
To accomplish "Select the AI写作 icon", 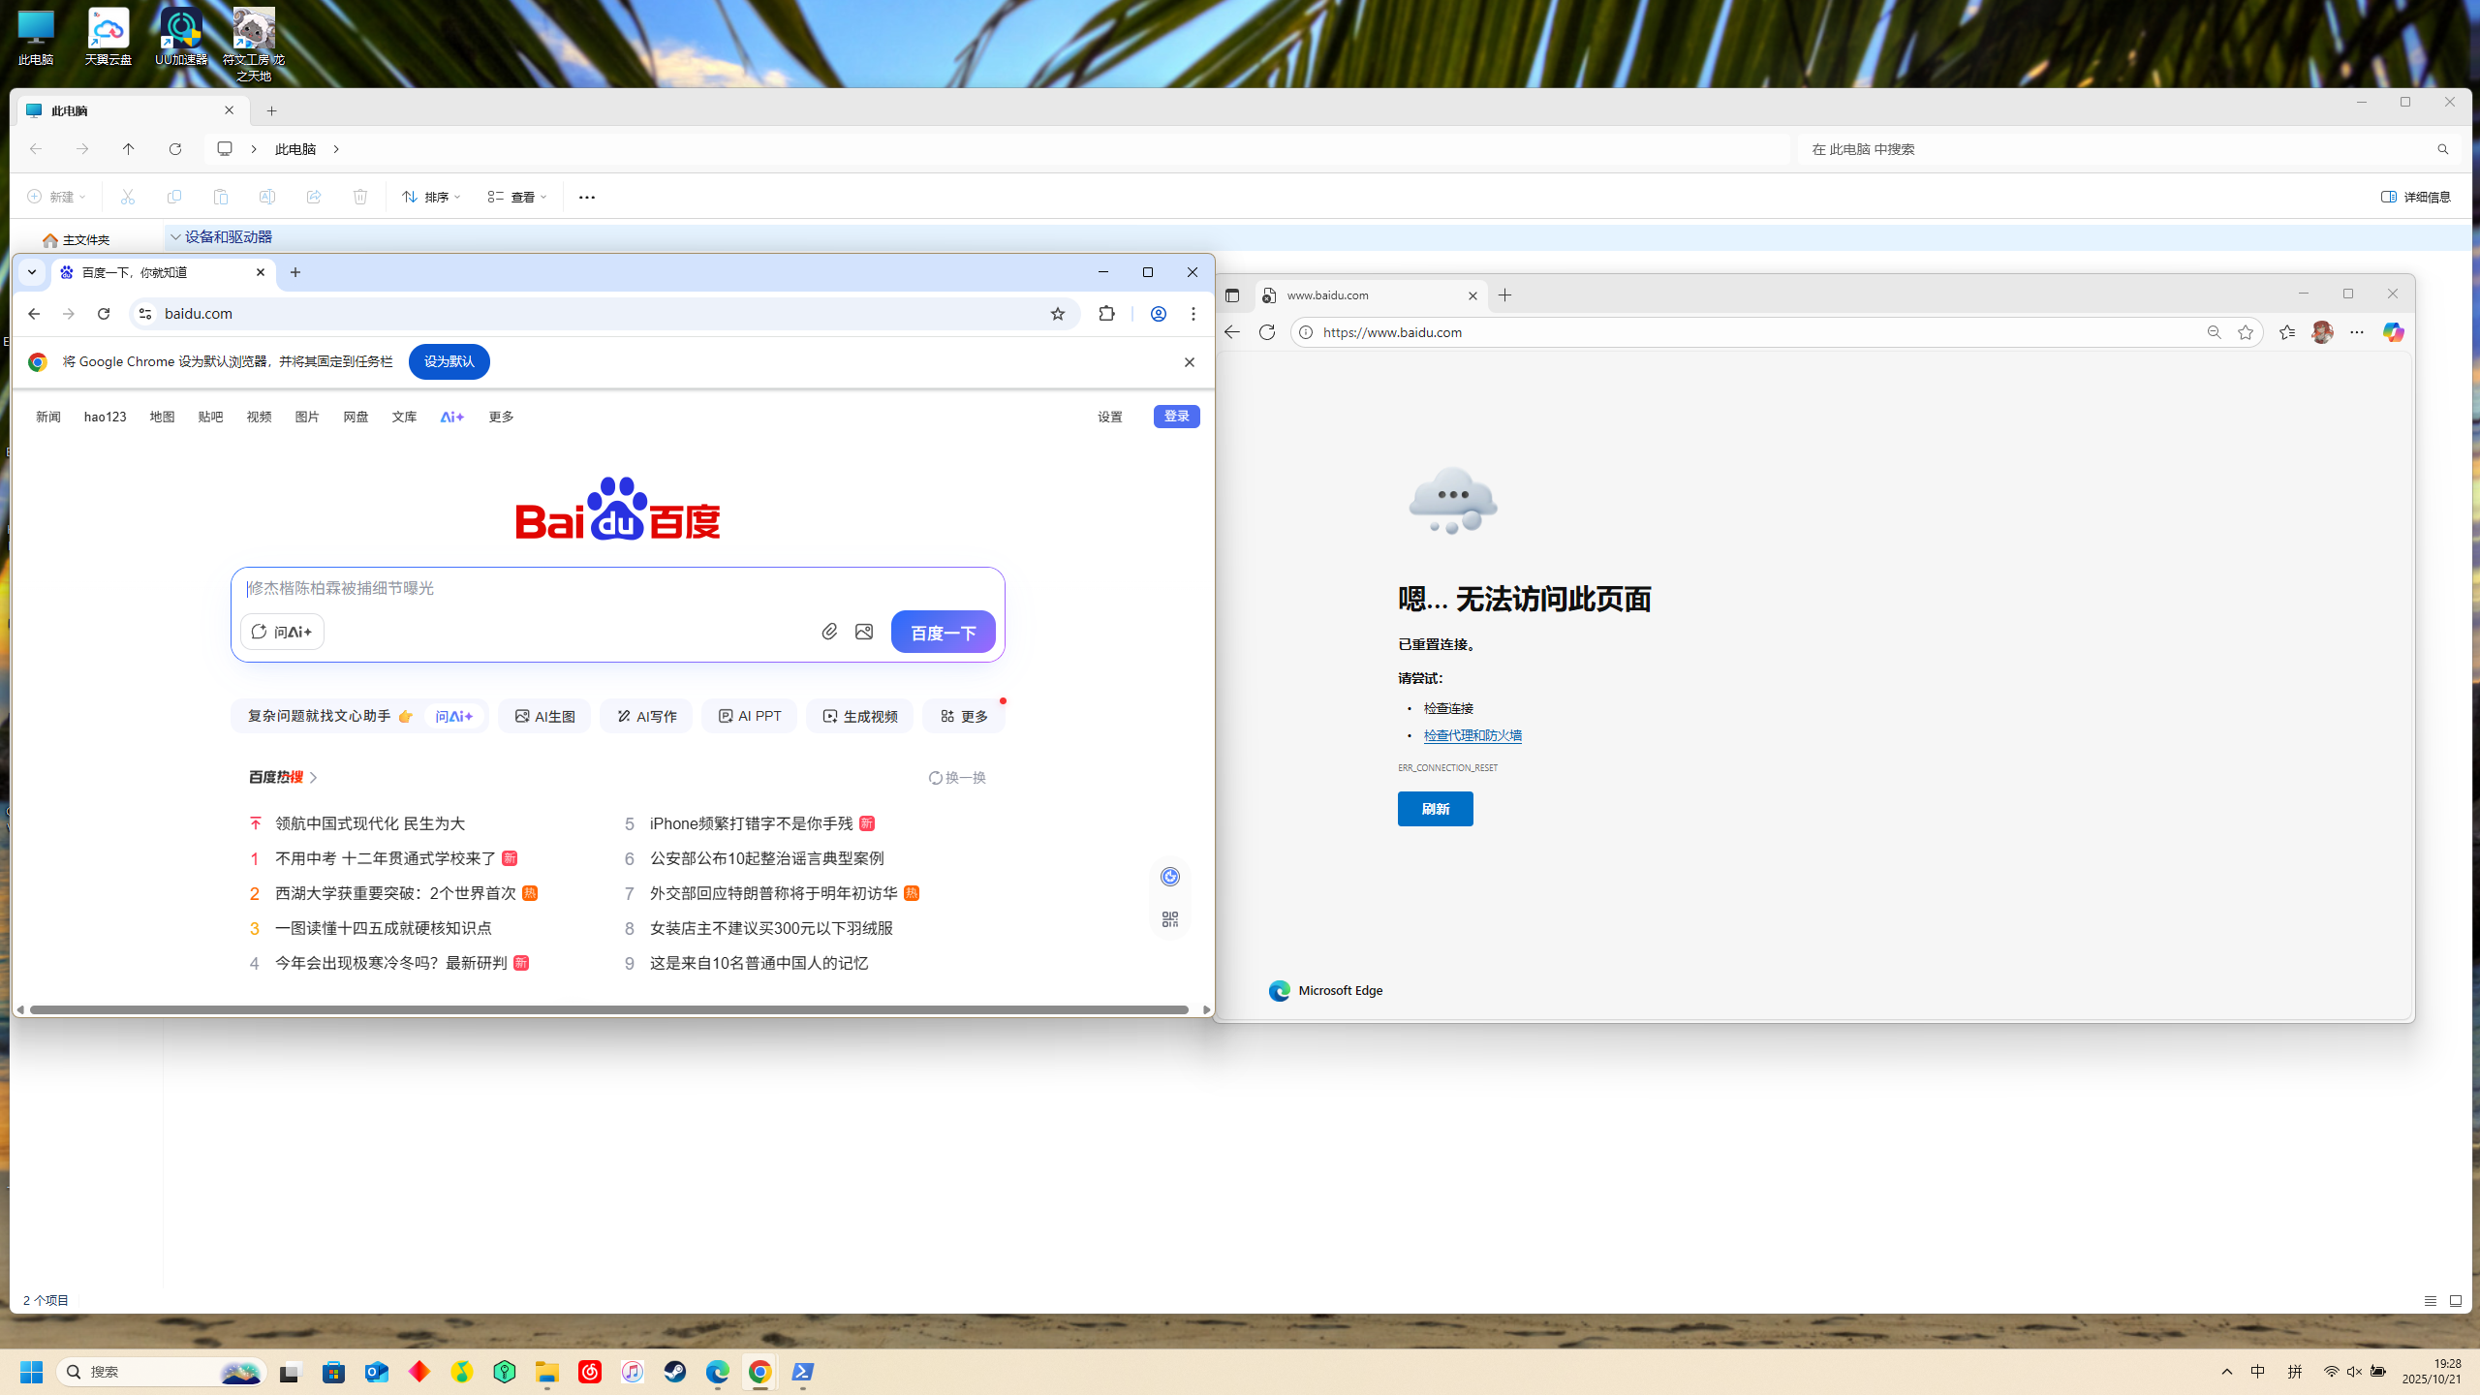I will [645, 715].
